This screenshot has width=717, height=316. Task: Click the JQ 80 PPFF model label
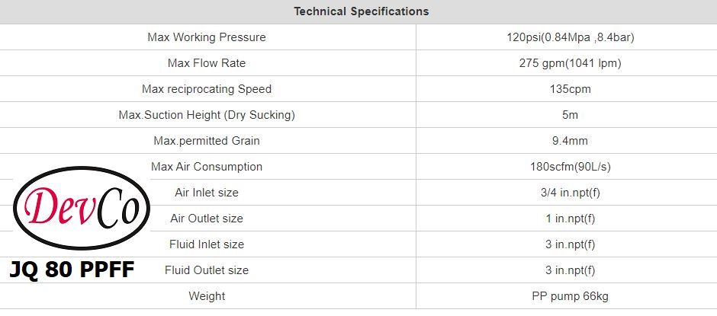pyautogui.click(x=72, y=269)
